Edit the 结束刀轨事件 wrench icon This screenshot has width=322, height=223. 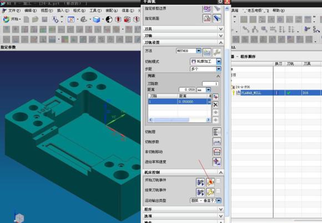pyautogui.click(x=210, y=192)
